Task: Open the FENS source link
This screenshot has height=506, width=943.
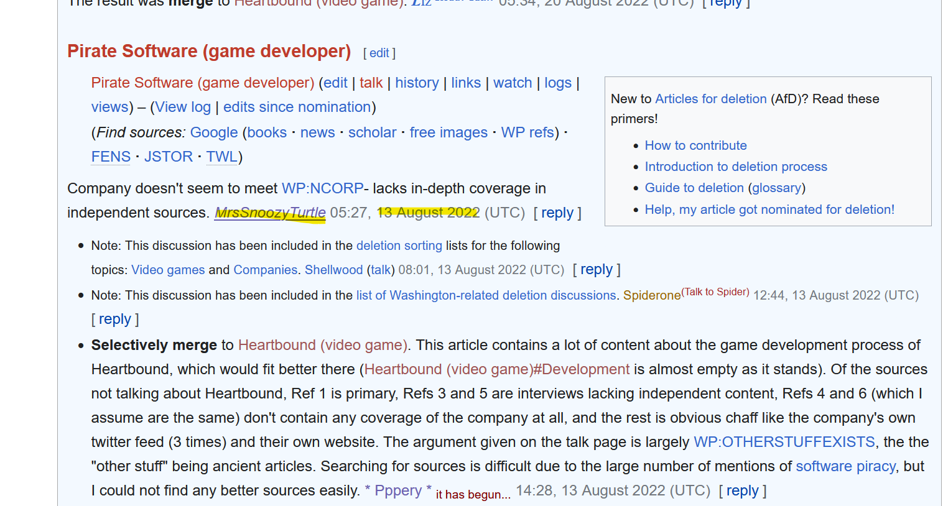Action: [111, 157]
